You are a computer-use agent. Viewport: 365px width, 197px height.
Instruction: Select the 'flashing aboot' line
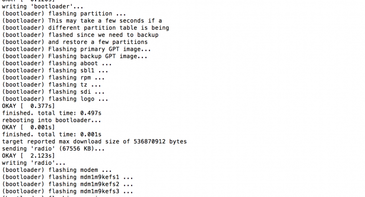57,64
